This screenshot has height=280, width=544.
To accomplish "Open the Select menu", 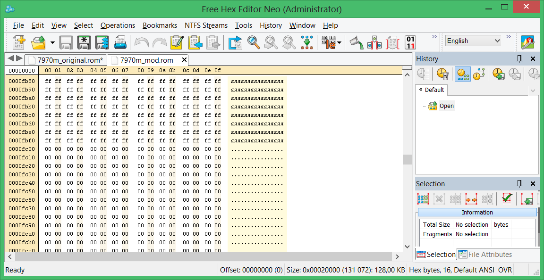I will 83,25.
